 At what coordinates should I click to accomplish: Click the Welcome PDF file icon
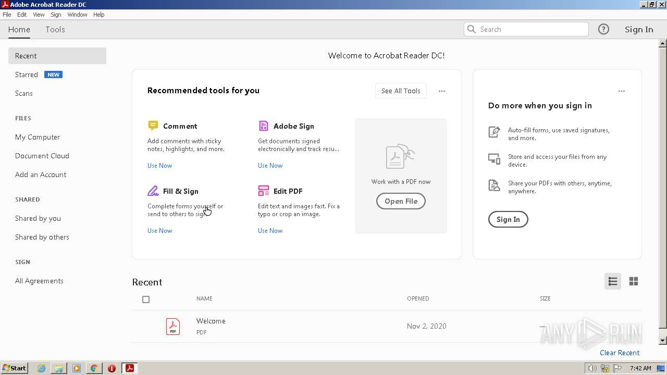point(173,326)
